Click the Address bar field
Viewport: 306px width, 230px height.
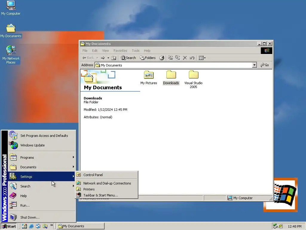coord(174,65)
